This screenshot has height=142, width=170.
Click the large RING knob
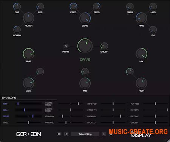141,18
